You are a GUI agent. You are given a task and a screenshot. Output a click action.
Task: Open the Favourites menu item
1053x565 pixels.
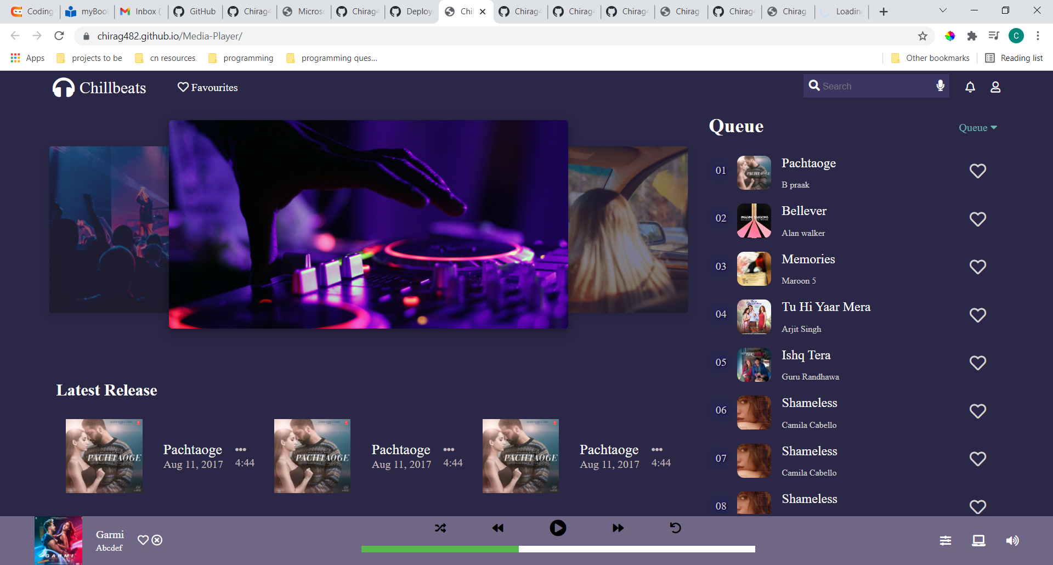click(208, 88)
